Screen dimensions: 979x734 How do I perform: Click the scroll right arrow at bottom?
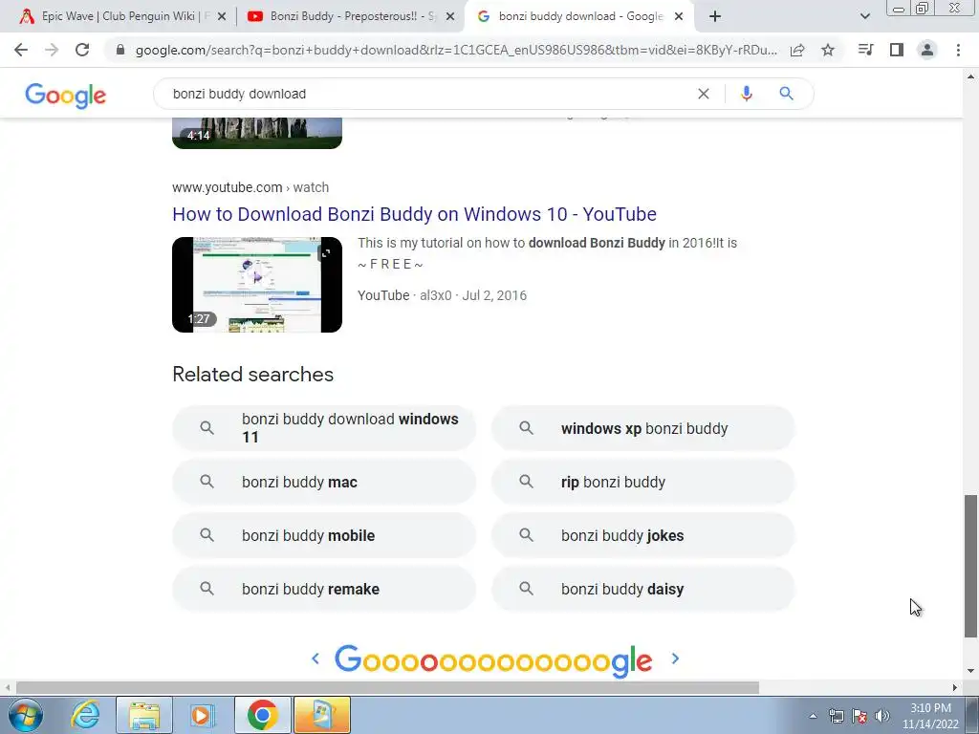pyautogui.click(x=955, y=688)
